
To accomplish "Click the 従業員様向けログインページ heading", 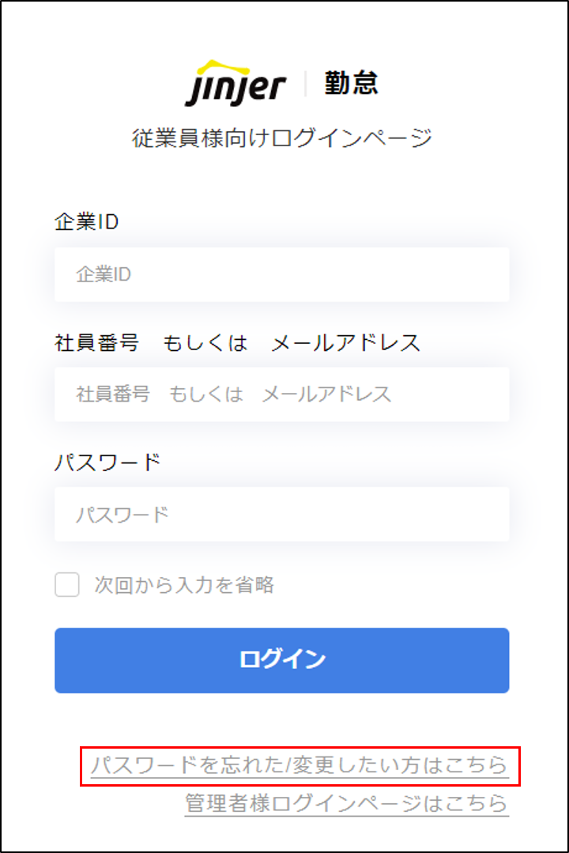I will tap(282, 138).
